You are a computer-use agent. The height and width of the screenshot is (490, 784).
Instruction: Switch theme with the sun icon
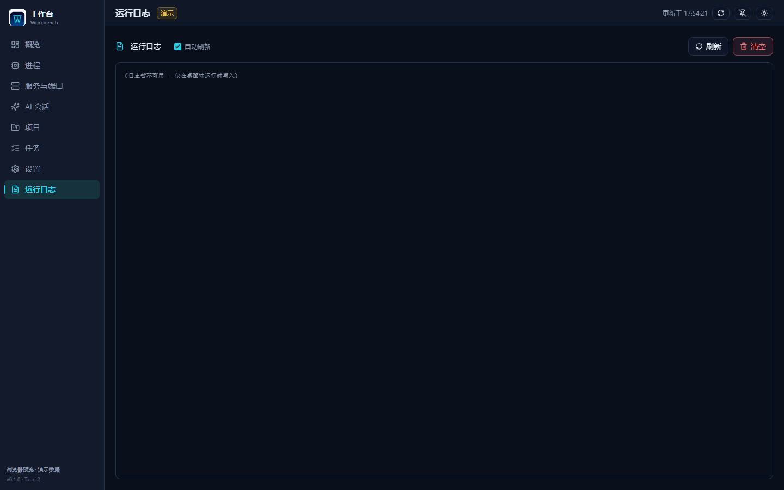point(764,13)
